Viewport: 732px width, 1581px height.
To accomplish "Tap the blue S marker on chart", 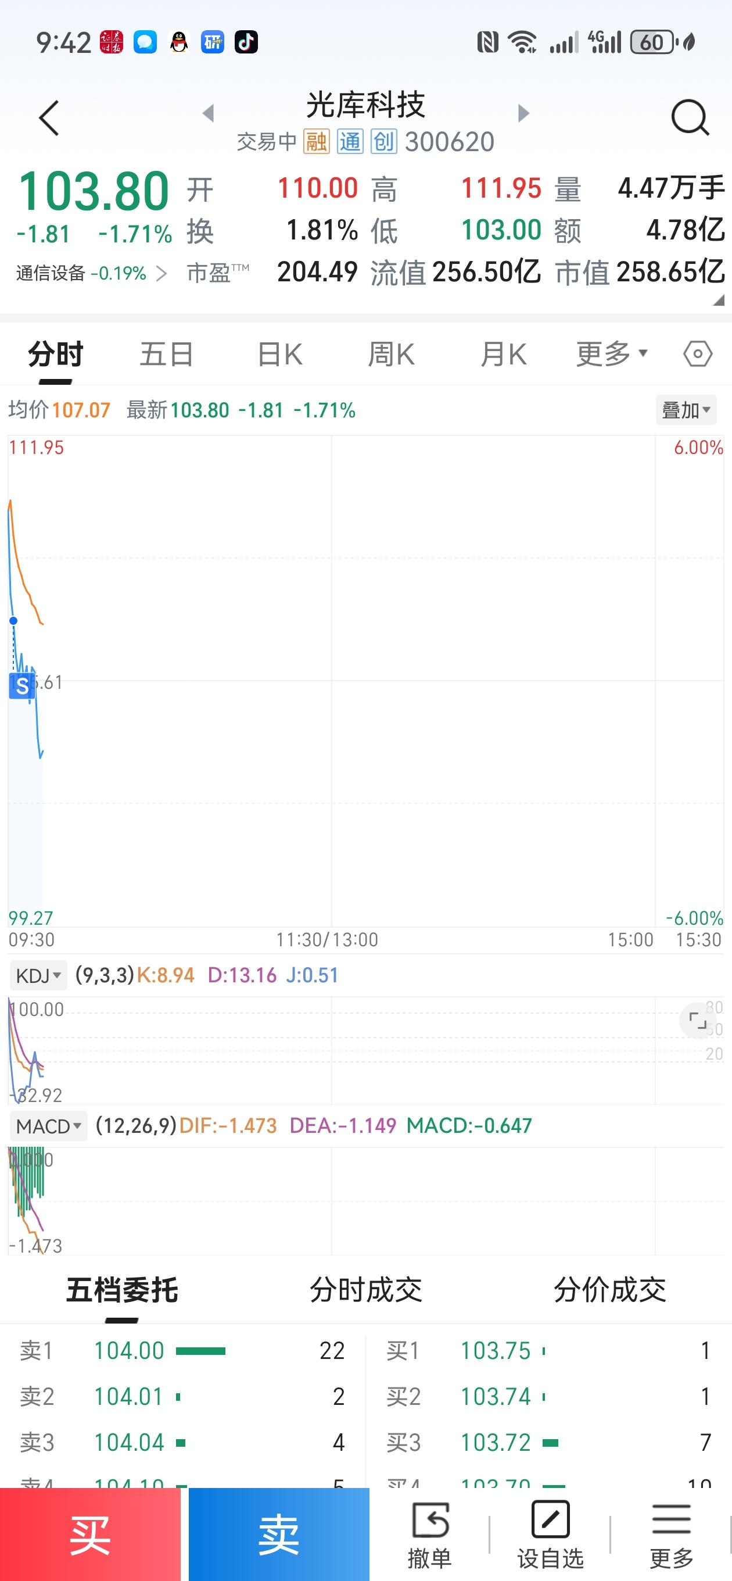I will click(x=22, y=686).
